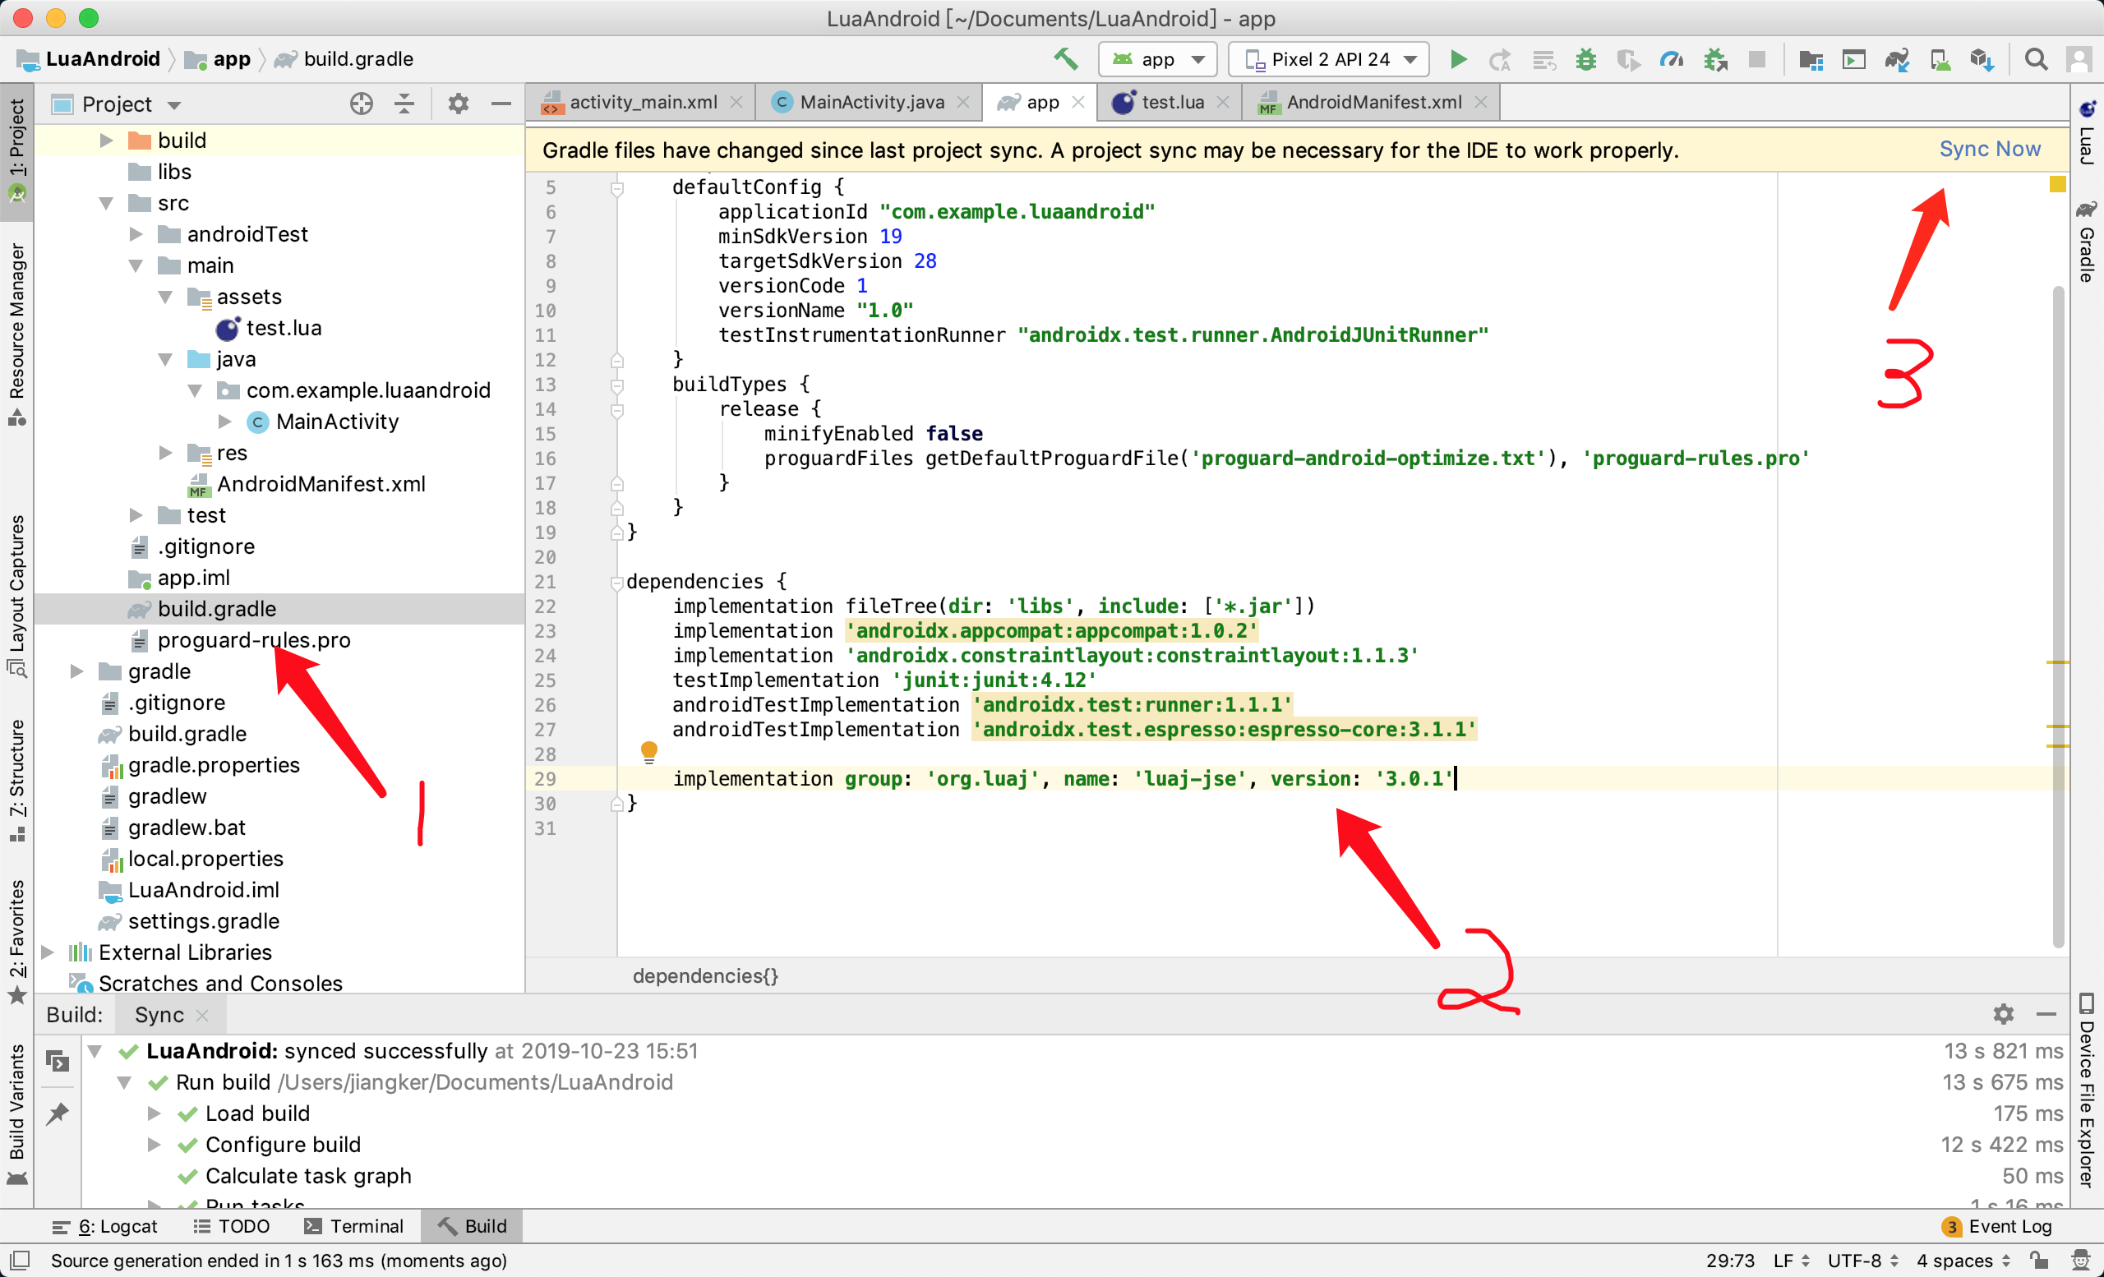Open the Profiler gauge icon
This screenshot has width=2104, height=1277.
pos(1671,59)
